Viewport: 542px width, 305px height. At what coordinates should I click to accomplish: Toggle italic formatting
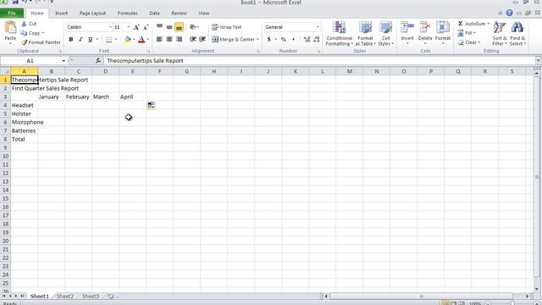click(x=80, y=40)
